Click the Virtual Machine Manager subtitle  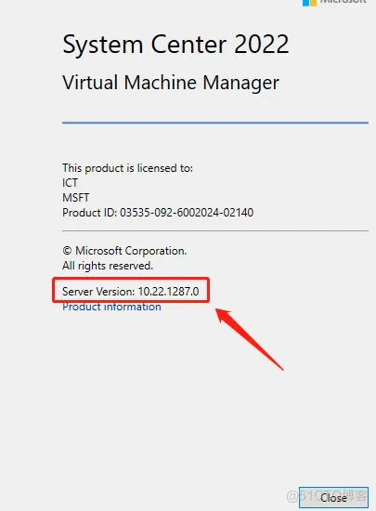click(x=171, y=83)
